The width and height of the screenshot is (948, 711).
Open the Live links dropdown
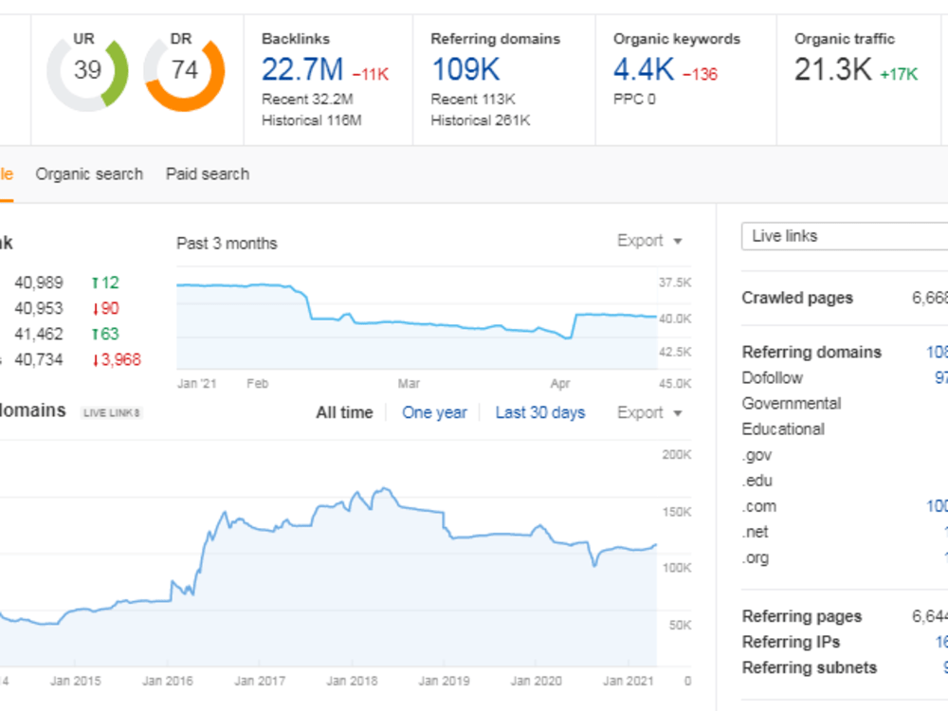pos(845,236)
